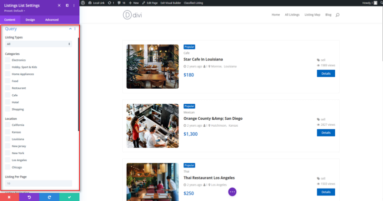Click New in the admin bar

[x=134, y=3]
